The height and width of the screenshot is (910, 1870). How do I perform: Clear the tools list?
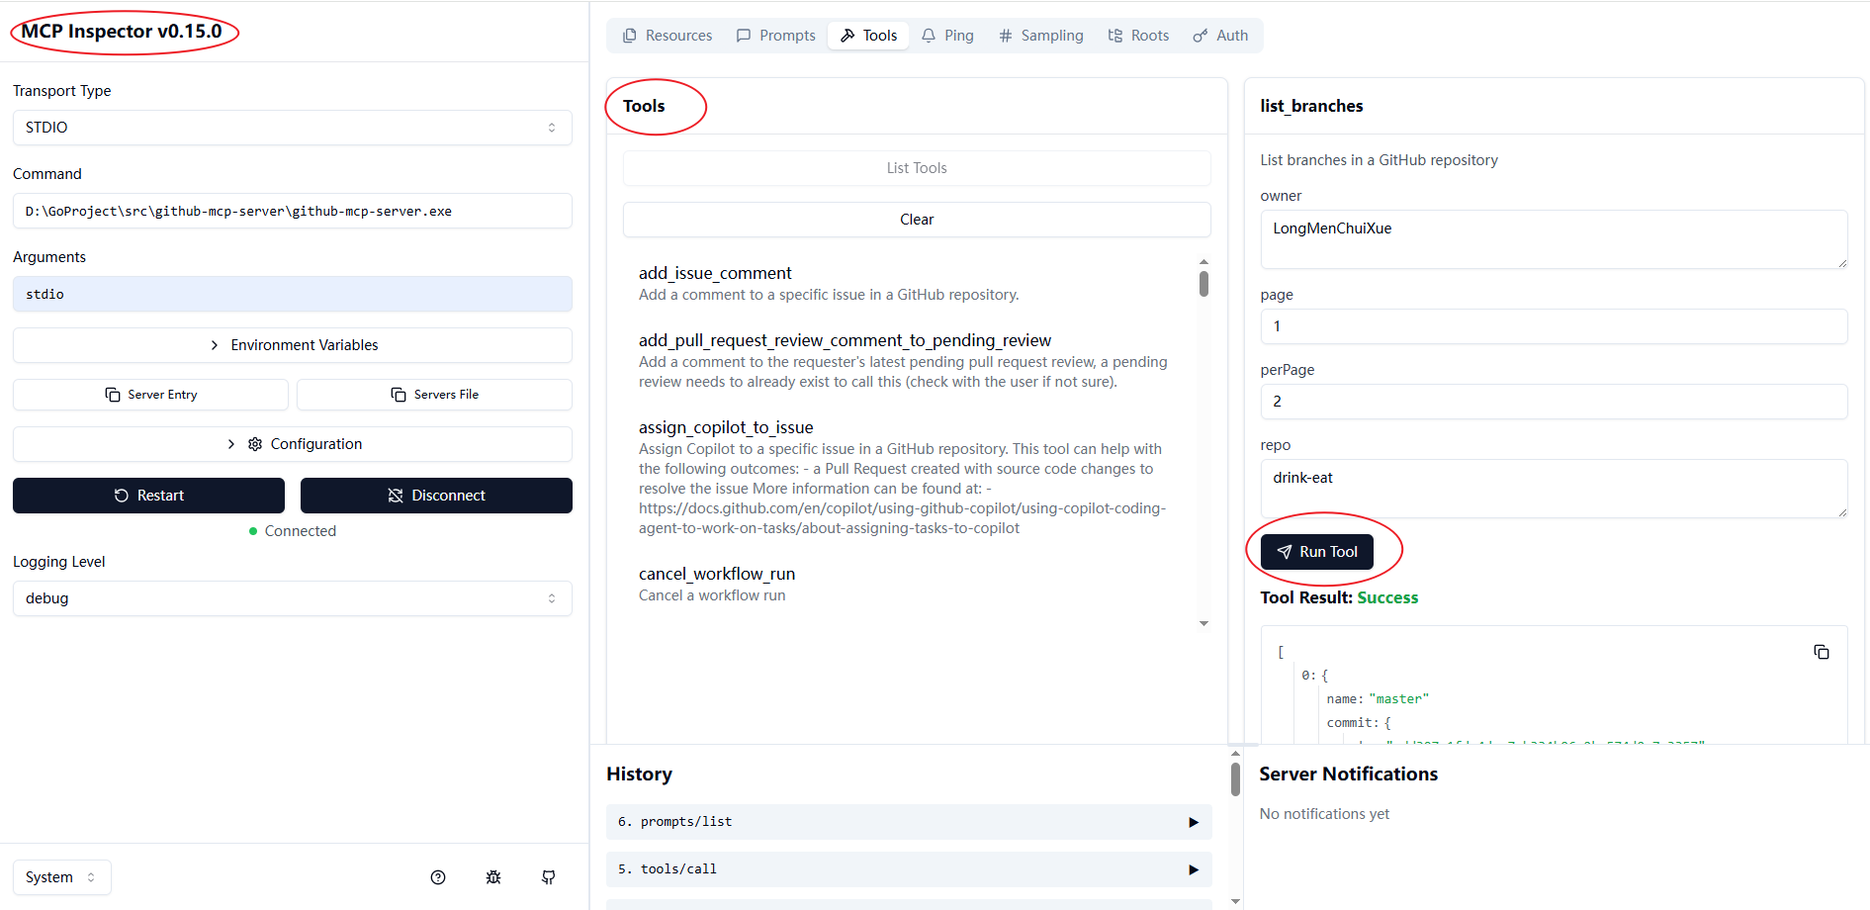pos(917,220)
